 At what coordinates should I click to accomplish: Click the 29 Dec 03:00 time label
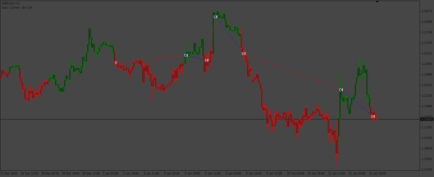50,173
